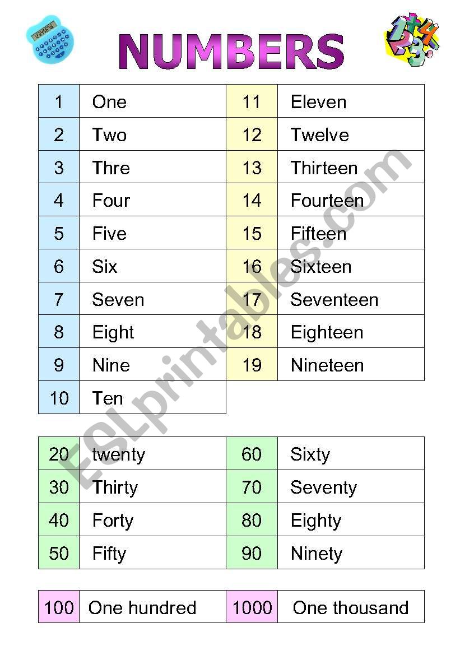Viewport: 460px width, 655px height.
Task: Click the word Thre in the table
Action: click(111, 168)
